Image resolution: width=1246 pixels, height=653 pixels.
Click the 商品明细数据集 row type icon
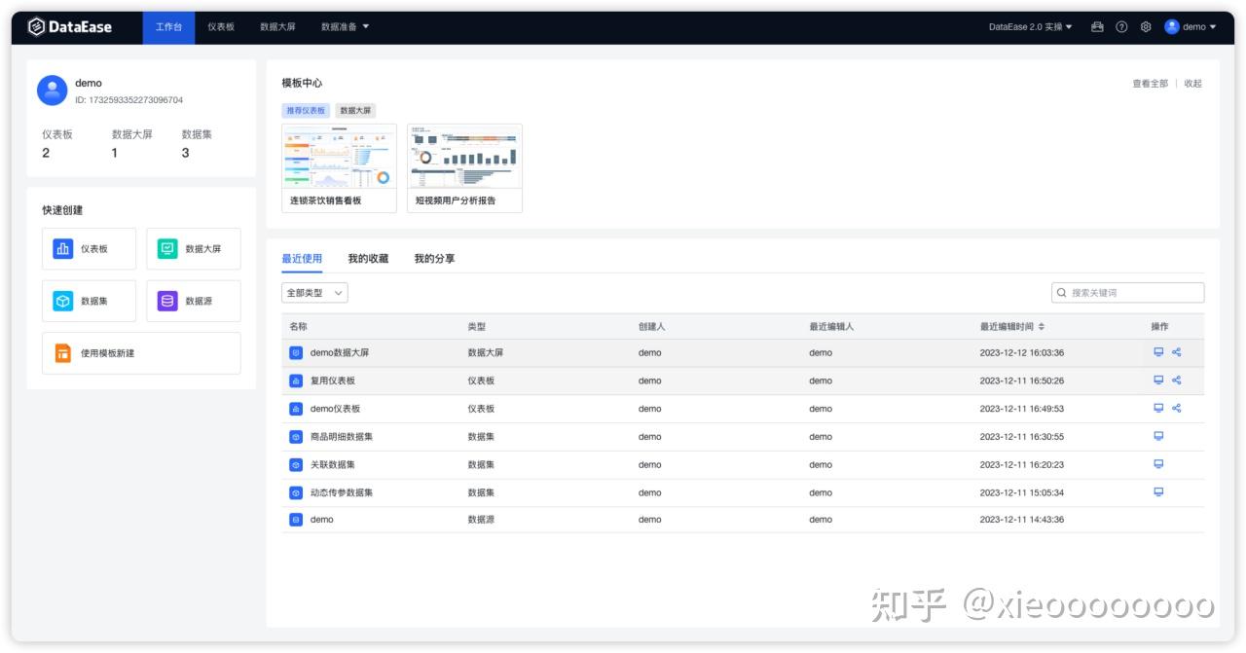(296, 437)
